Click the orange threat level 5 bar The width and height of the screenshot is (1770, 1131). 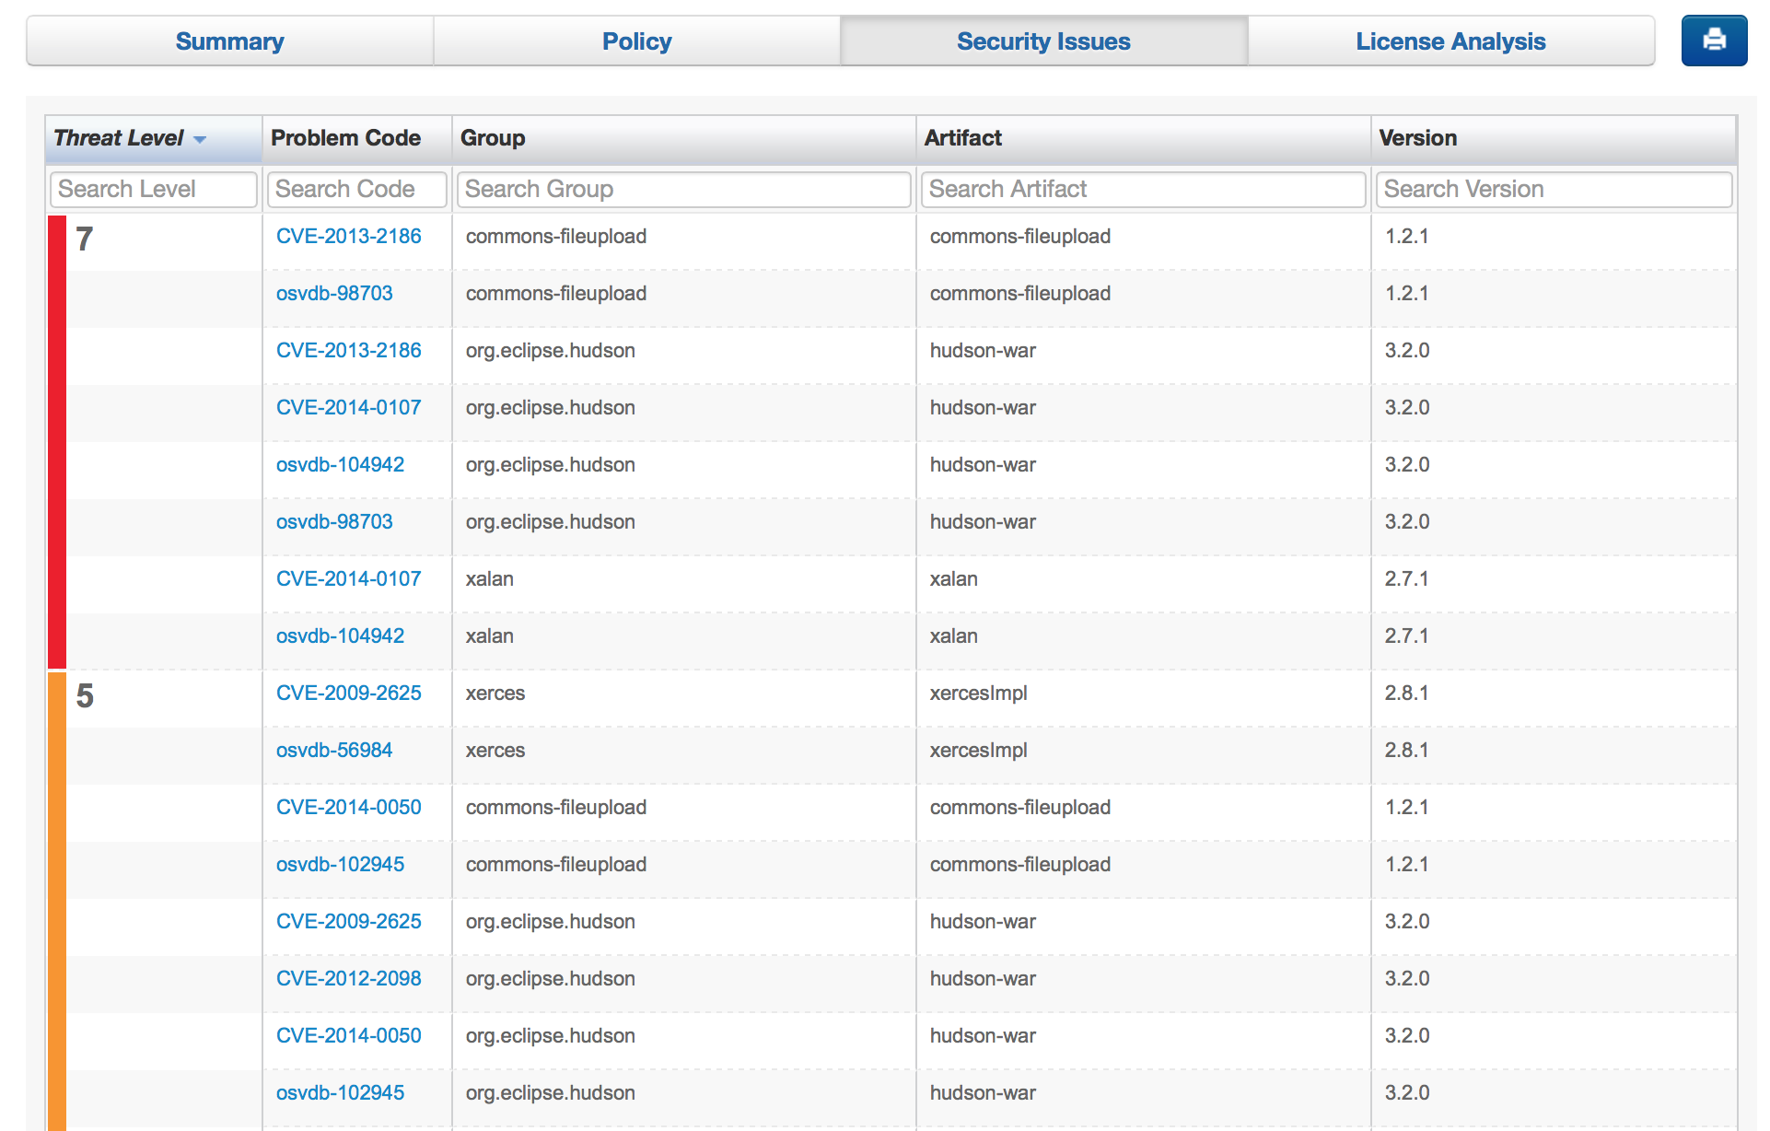pyautogui.click(x=57, y=903)
